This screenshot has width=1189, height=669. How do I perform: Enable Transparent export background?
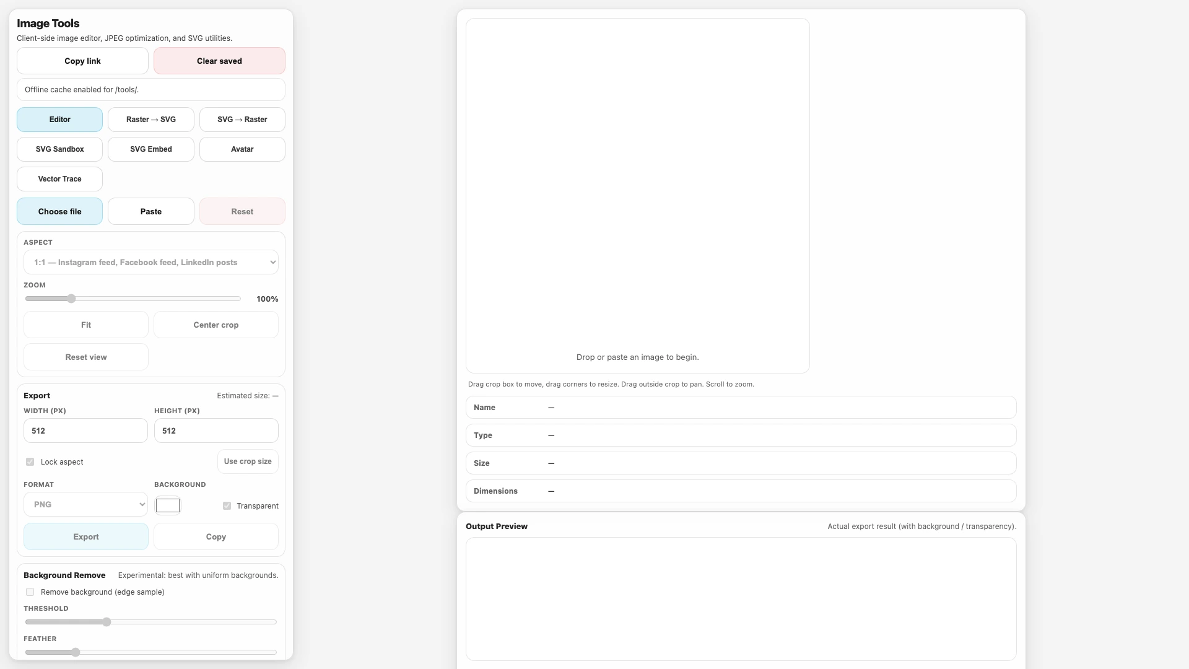(x=227, y=505)
